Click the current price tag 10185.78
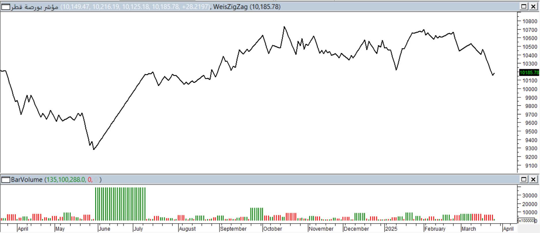This screenshot has width=540, height=233. tap(529, 72)
